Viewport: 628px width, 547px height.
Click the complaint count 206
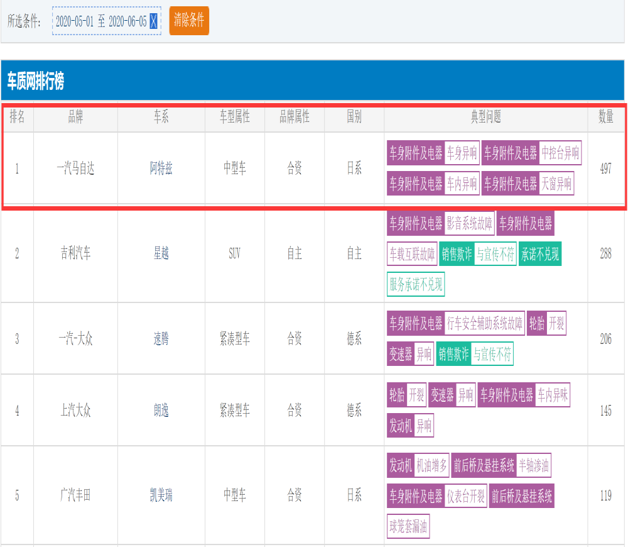pyautogui.click(x=605, y=338)
